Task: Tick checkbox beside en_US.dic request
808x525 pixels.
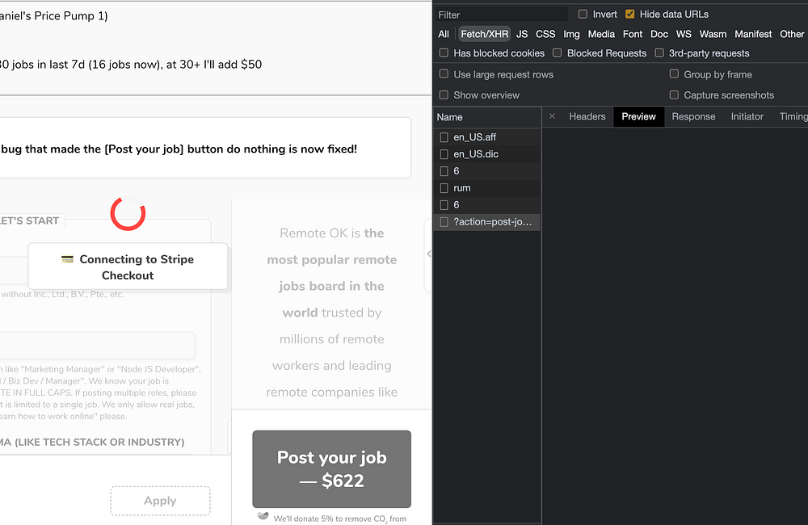Action: [444, 154]
